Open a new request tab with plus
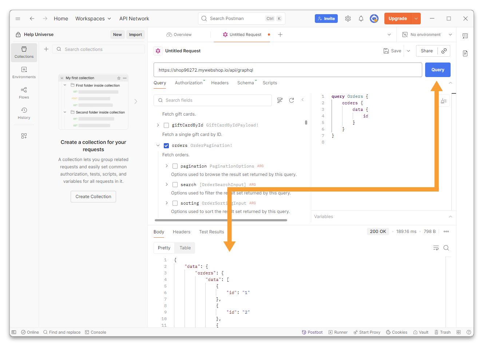The image size is (483, 346). coord(280,35)
